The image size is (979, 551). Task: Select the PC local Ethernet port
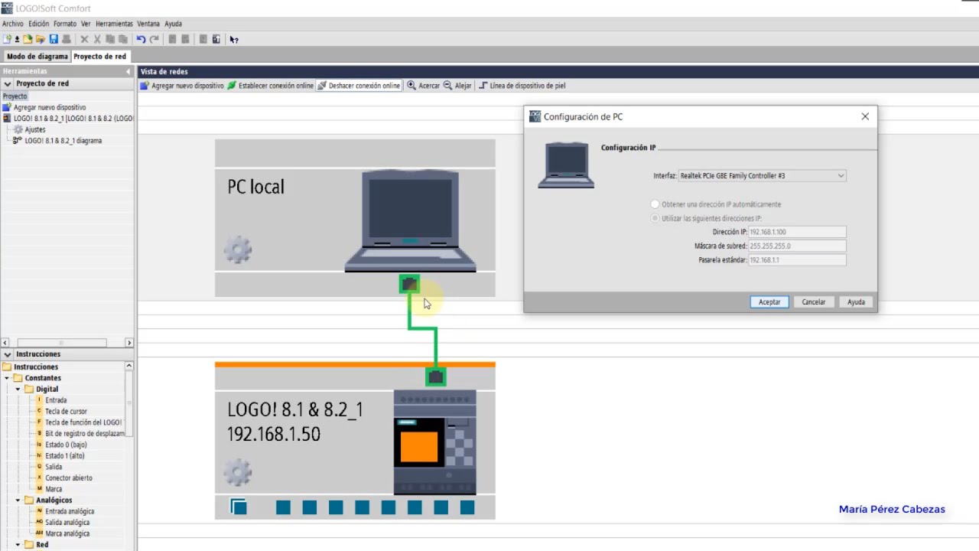click(409, 285)
